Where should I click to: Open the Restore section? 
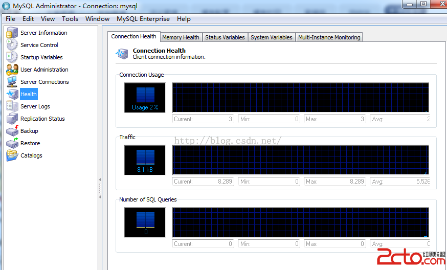[x=30, y=143]
